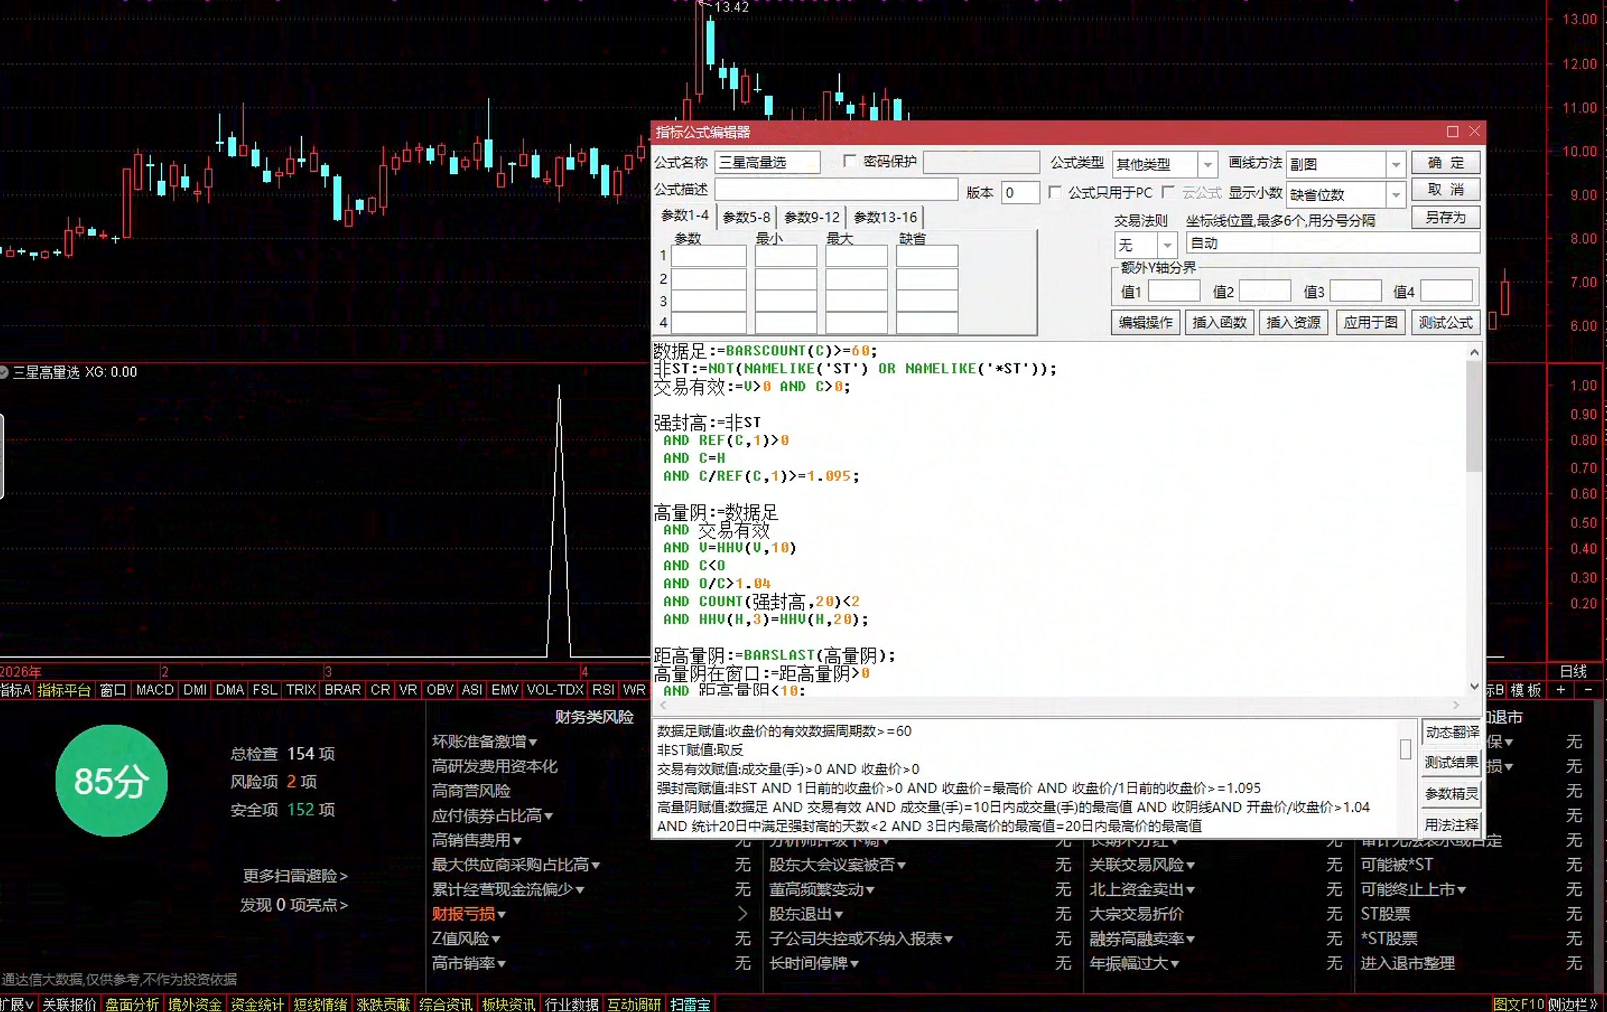
Task: Click the 公式名称 input field
Action: pos(767,163)
